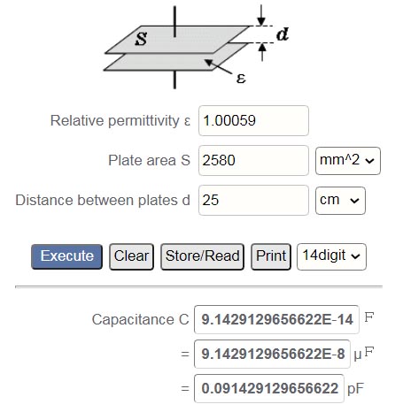This screenshot has width=403, height=412.
Task: Click the ε symbol in the capacitor diagram
Action: coord(241,78)
